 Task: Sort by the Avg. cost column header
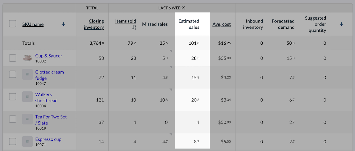click(221, 24)
